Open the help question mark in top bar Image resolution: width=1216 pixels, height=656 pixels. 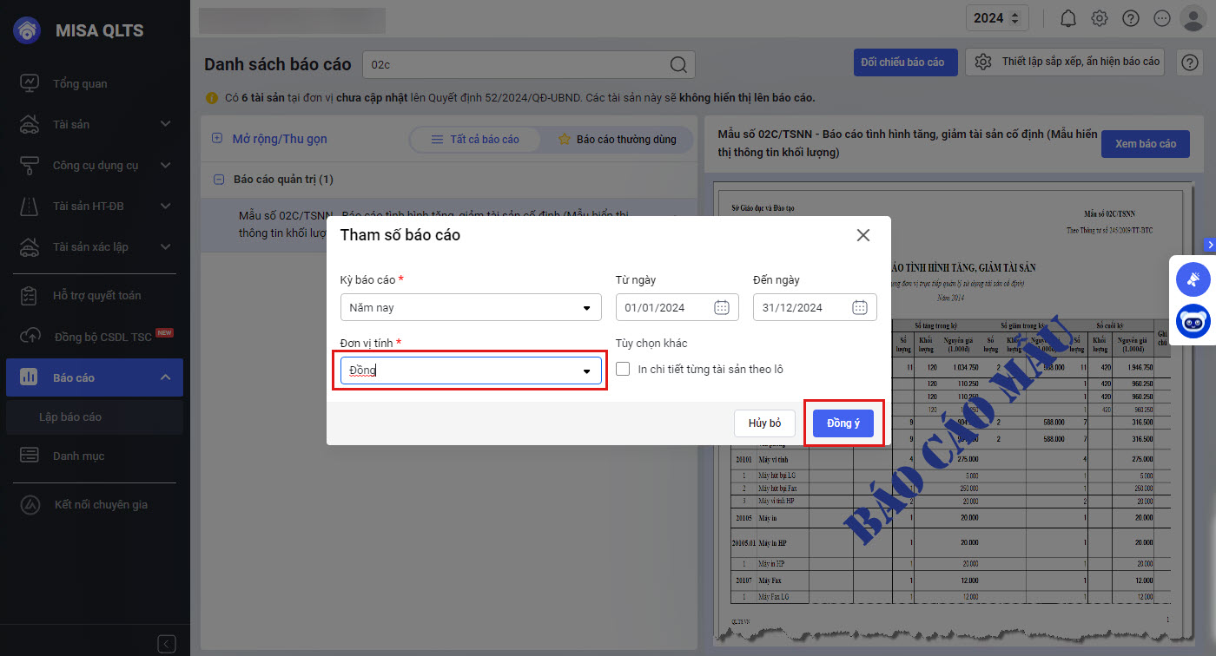coord(1131,18)
